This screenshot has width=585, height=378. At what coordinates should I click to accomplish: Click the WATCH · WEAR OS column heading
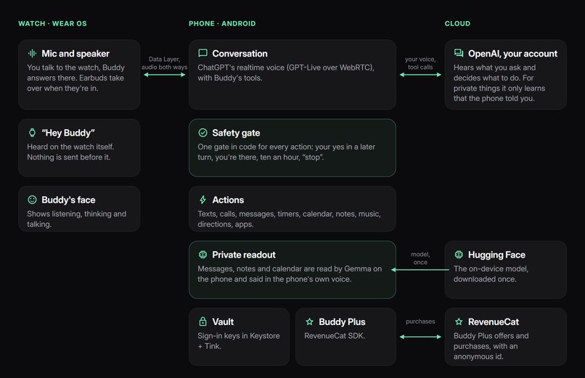tap(52, 23)
